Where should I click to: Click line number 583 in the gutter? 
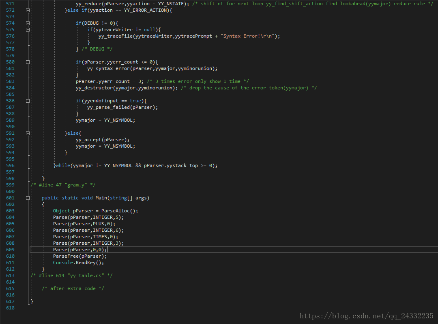10,81
